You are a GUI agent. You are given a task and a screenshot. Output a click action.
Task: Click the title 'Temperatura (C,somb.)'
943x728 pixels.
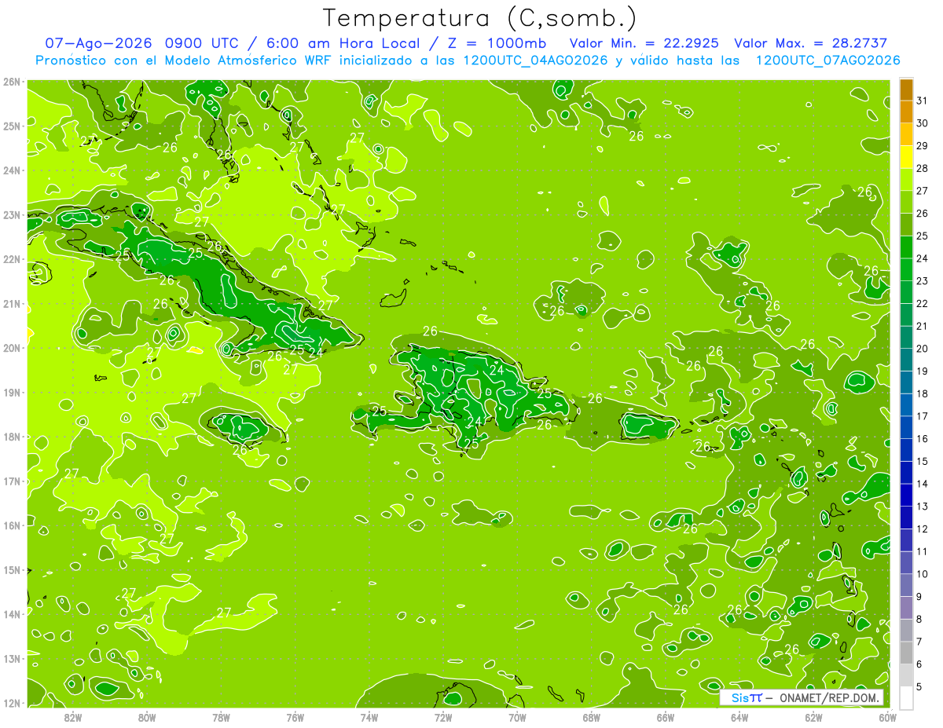pyautogui.click(x=480, y=19)
